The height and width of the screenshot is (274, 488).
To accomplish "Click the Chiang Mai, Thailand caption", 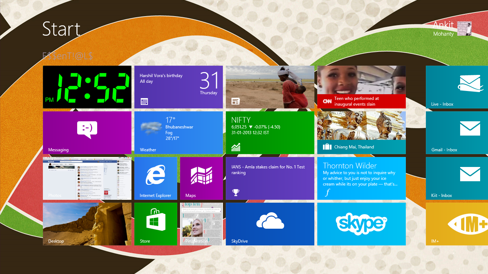I will [354, 147].
